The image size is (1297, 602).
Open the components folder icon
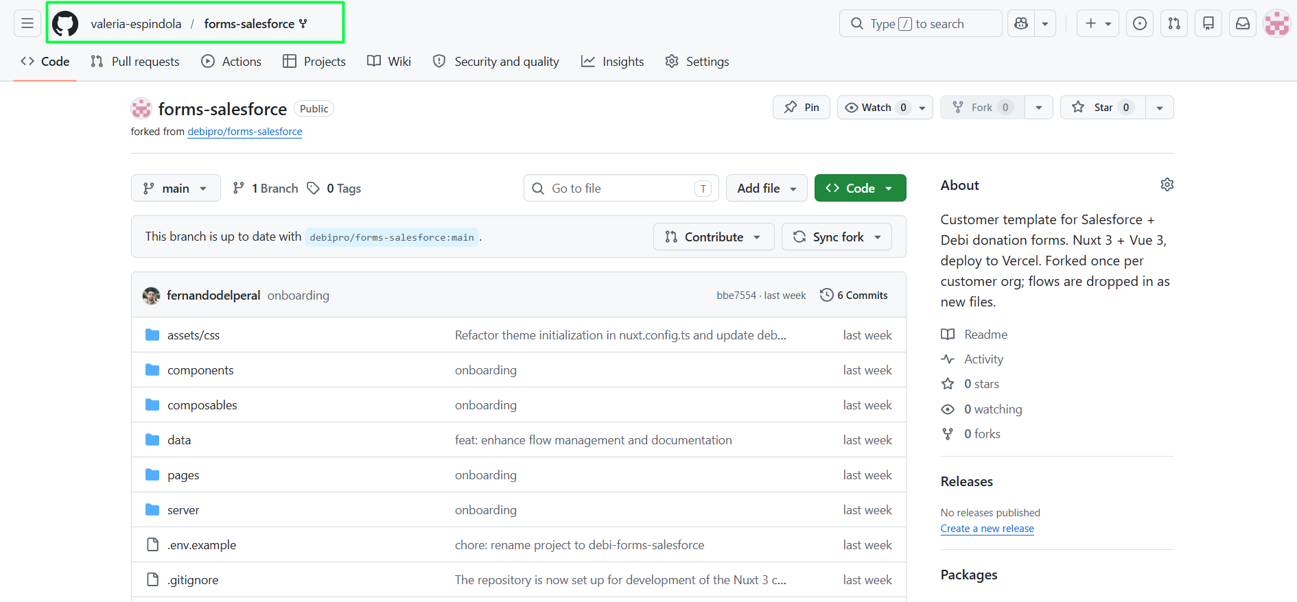tap(152, 370)
